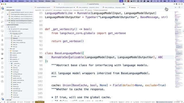Open the Terminal menu
This screenshot has width=184, height=103.
coord(41,1)
